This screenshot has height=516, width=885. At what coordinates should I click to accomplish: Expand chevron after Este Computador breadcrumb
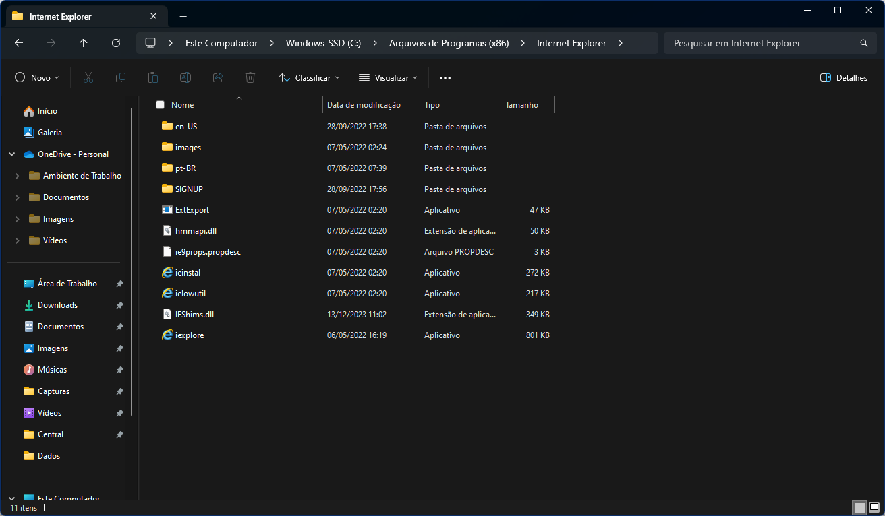point(272,43)
